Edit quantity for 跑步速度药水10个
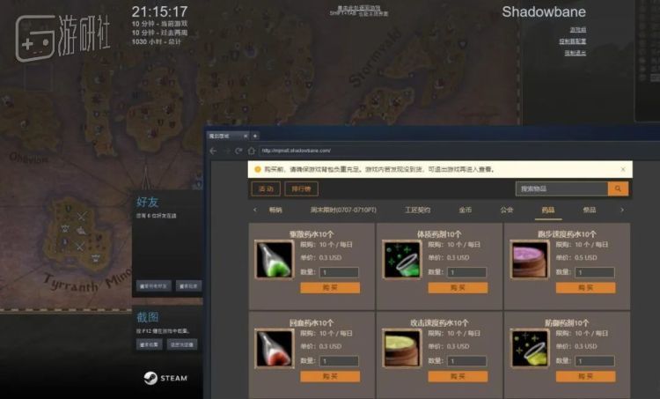 (594, 272)
